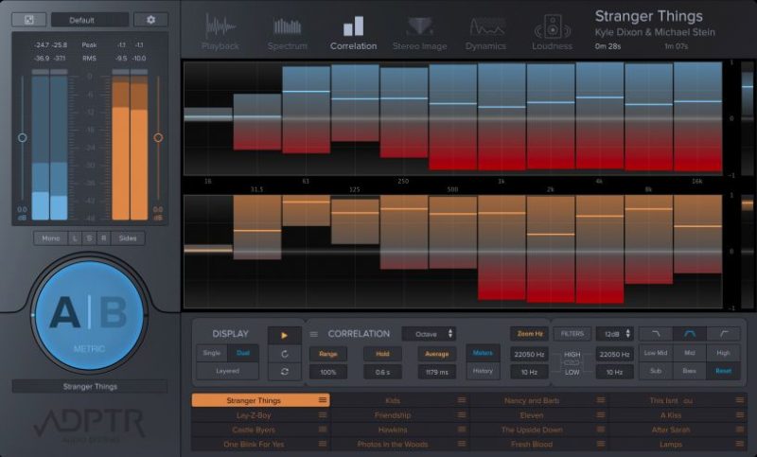757x457 pixels.
Task: Select the band-pass filter shape icon
Action: pos(690,334)
